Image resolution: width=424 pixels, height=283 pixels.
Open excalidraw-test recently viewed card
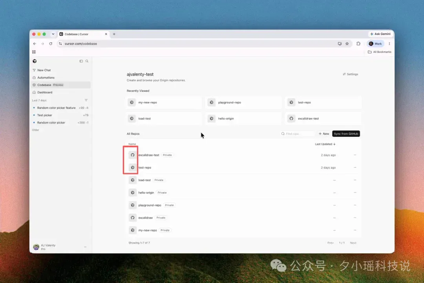tap(323, 118)
